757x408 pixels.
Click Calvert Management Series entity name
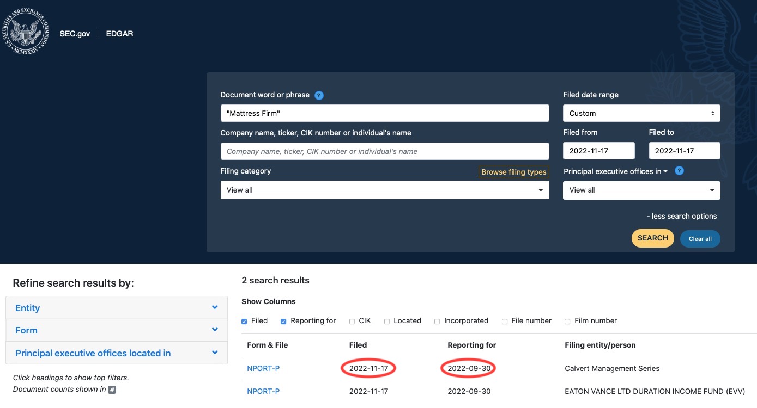(612, 368)
